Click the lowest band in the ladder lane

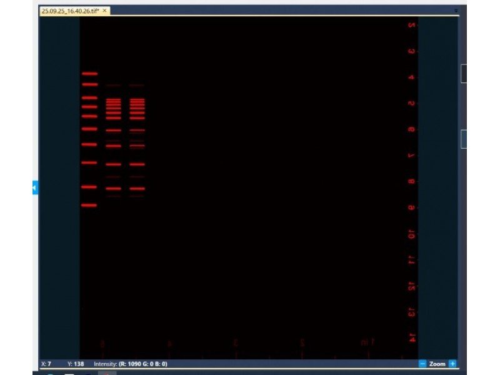pyautogui.click(x=89, y=205)
